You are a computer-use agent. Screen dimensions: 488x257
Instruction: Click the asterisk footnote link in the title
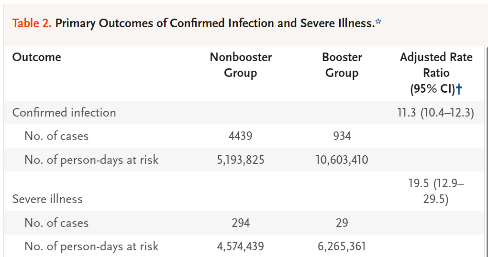(x=378, y=22)
